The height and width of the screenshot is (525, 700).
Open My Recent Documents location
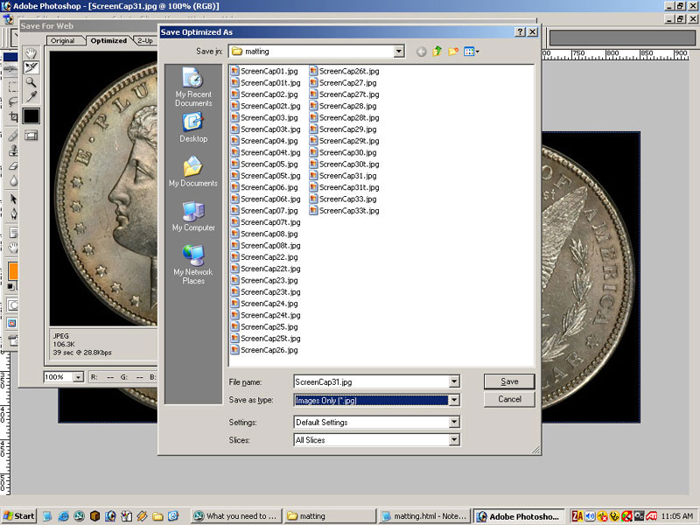click(193, 87)
